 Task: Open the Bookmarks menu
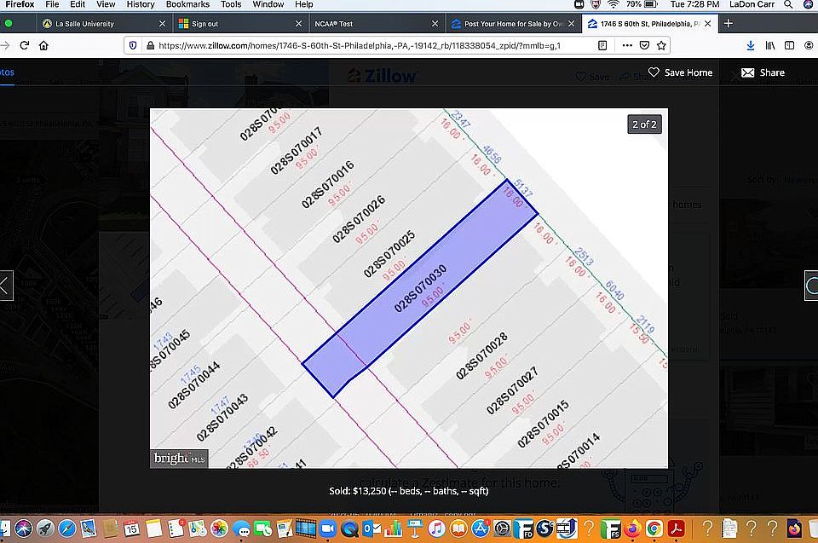(x=187, y=5)
